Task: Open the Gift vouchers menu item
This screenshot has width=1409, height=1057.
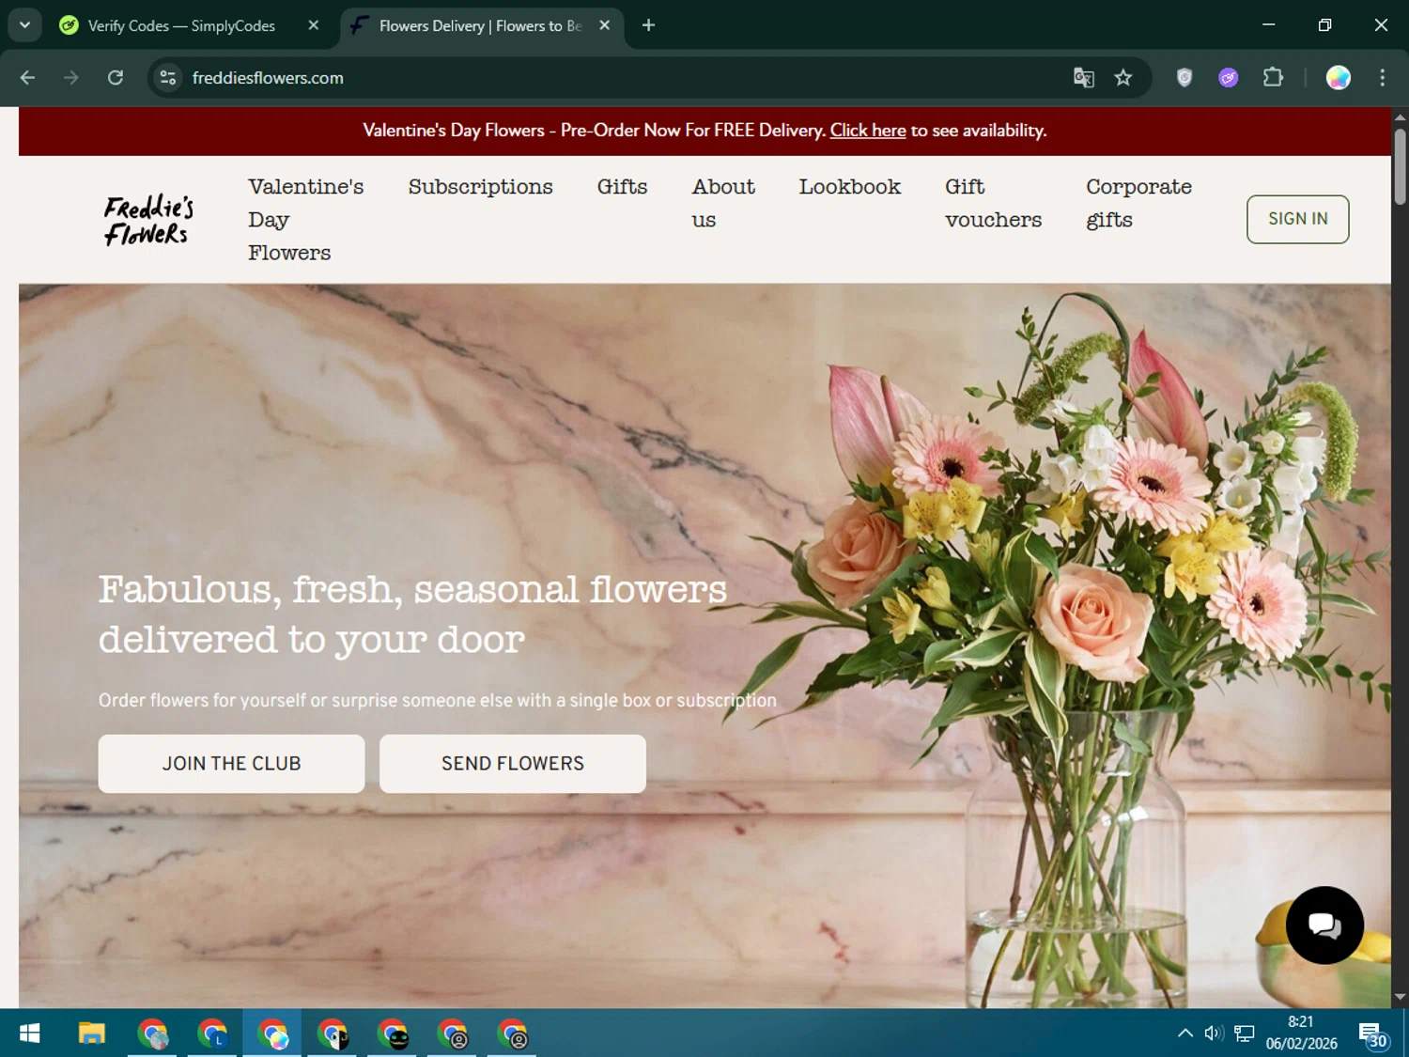Action: [x=994, y=203]
